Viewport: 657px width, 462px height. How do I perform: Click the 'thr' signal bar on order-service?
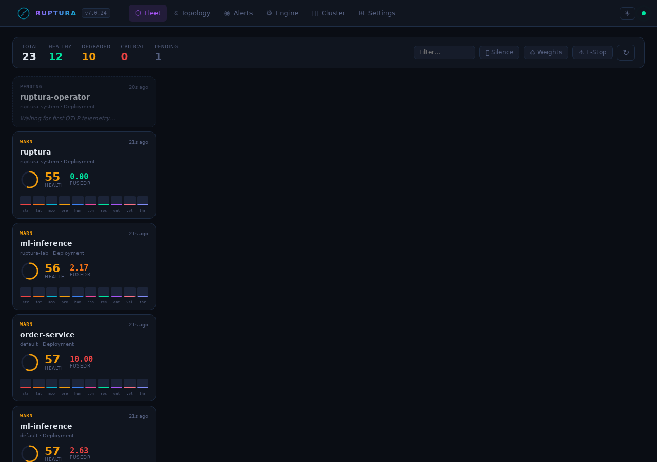click(143, 383)
